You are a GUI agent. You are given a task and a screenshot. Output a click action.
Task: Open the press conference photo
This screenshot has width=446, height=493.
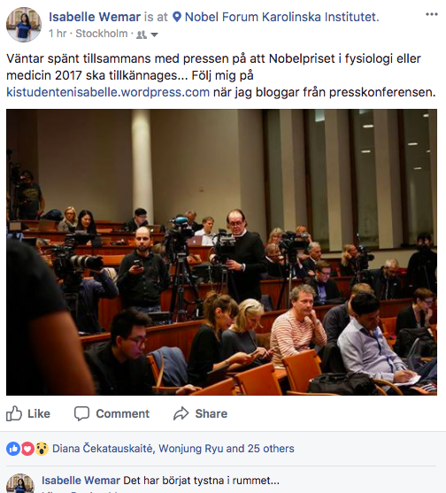221,252
